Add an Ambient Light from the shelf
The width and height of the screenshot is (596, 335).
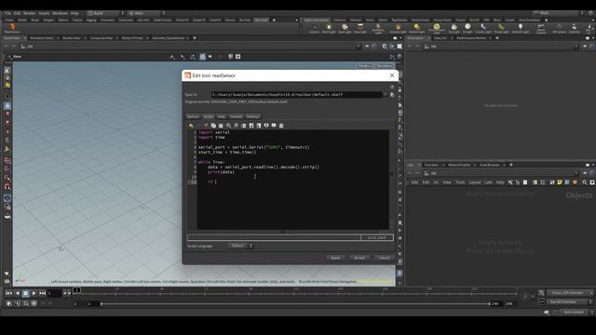pos(521,29)
